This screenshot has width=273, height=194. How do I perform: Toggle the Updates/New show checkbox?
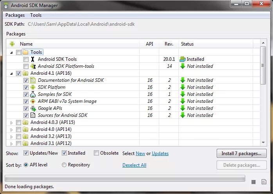(x=26, y=153)
